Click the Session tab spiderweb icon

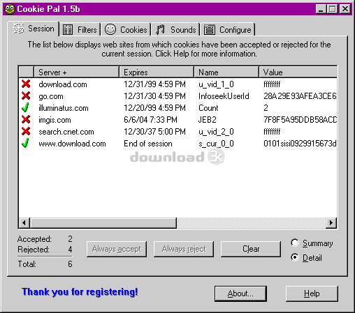[x=19, y=29]
